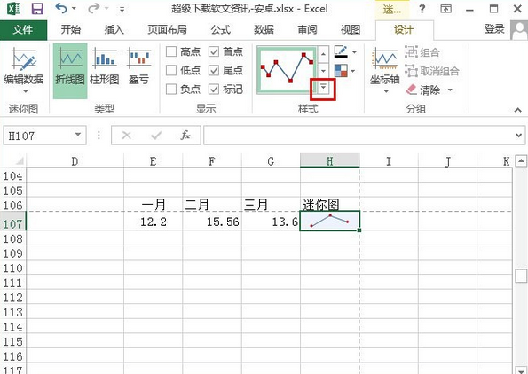Image resolution: width=528 pixels, height=374 pixels.
Task: Open the 文件 File tab
Action: pyautogui.click(x=23, y=30)
